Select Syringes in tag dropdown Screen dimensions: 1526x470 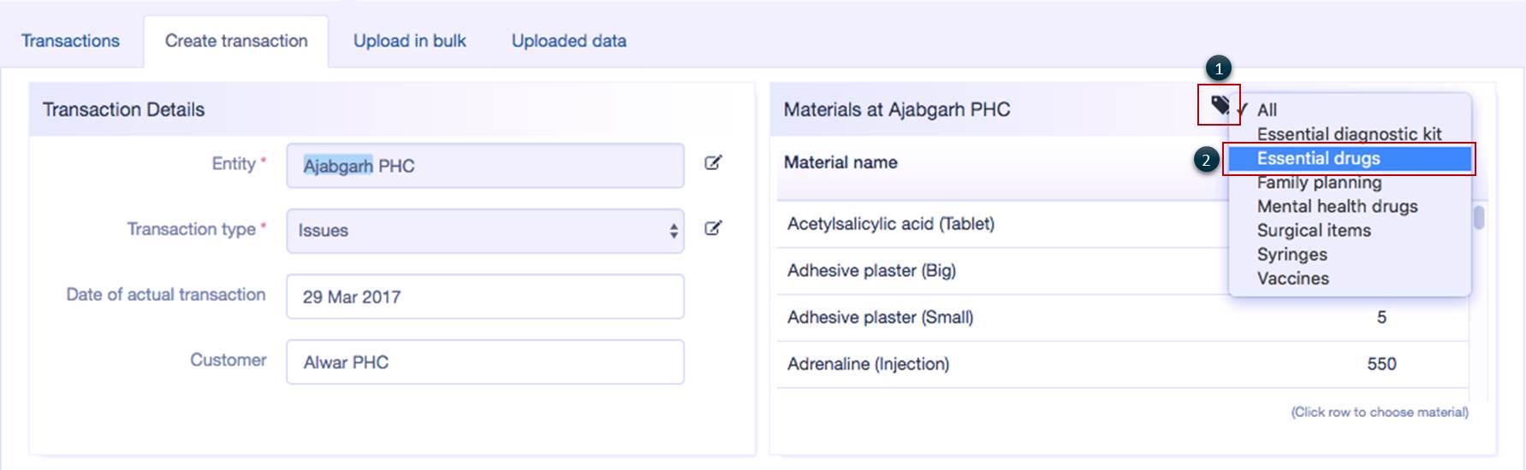click(1291, 255)
